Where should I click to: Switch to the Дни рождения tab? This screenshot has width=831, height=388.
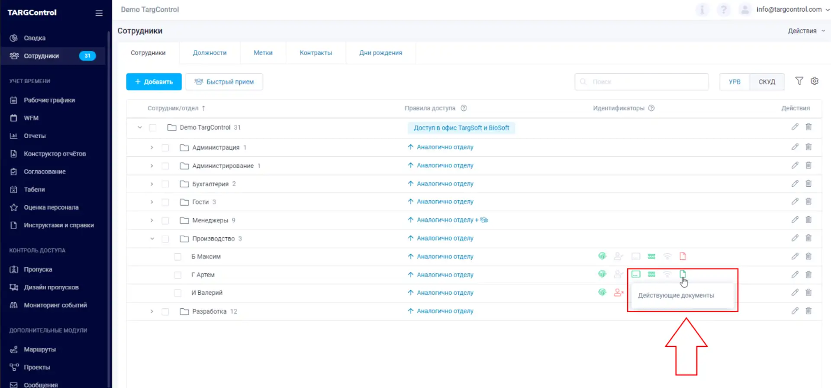381,53
